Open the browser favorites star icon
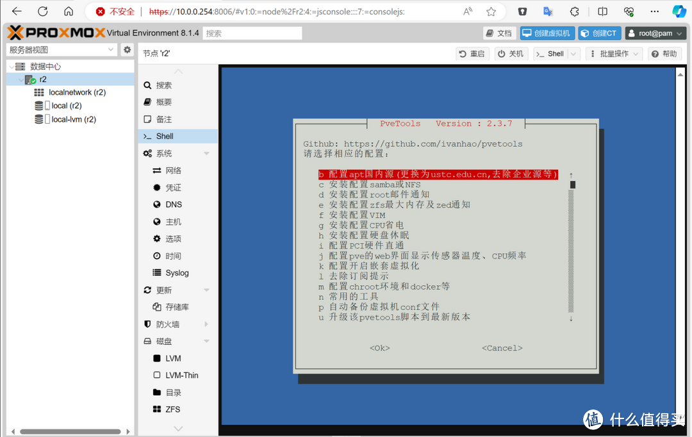 click(491, 12)
